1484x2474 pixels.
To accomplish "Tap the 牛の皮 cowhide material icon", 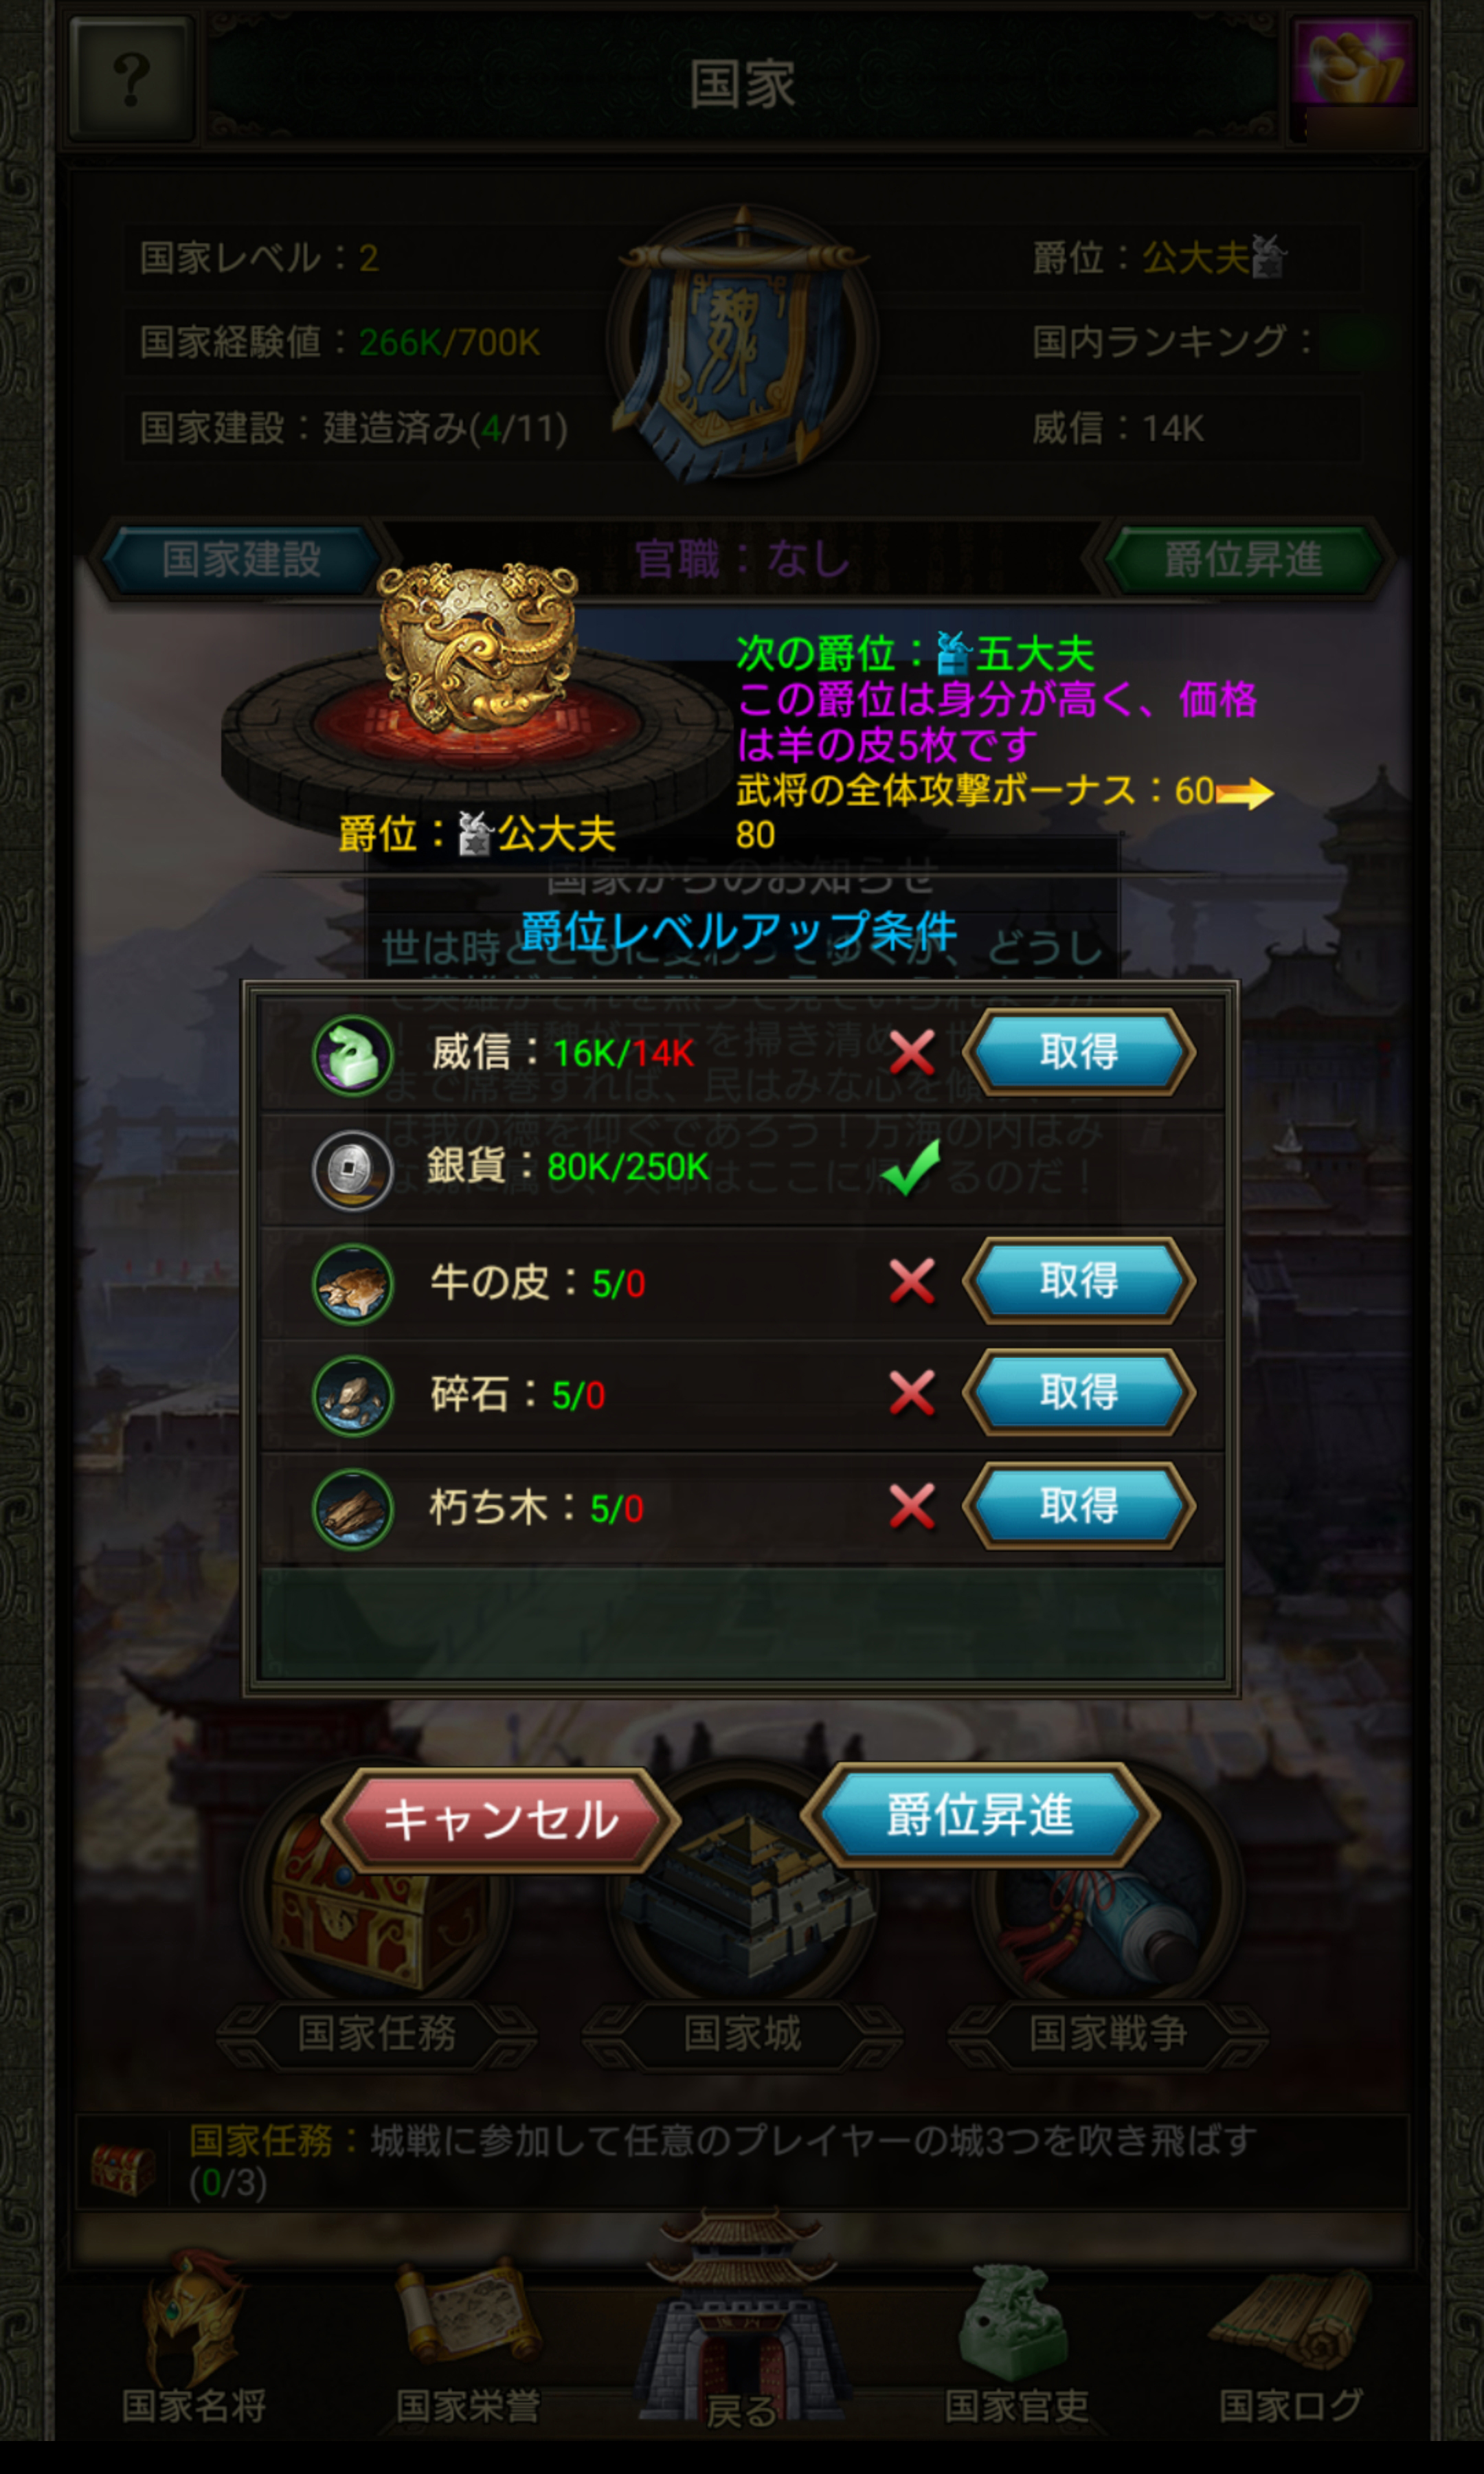I will point(352,1284).
